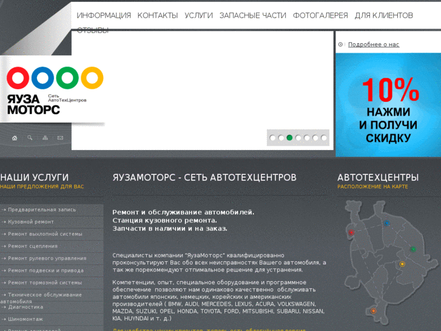Viewport: 441px width, 331px height.
Task: Click the envelope mail icon
Action: pyautogui.click(x=60, y=138)
